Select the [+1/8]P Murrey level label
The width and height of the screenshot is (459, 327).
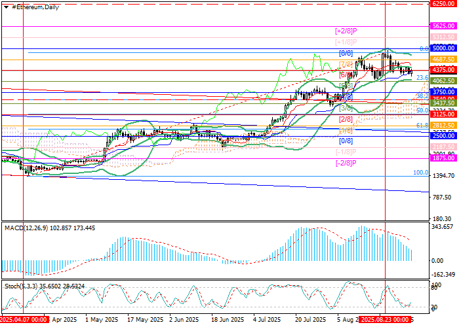(346, 42)
